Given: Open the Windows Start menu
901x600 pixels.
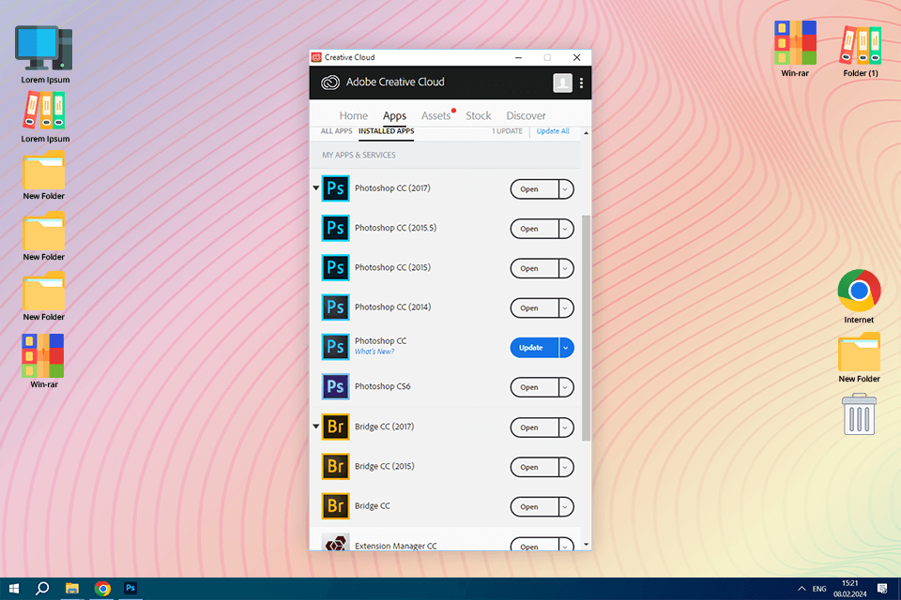Looking at the screenshot, I should coord(14,589).
